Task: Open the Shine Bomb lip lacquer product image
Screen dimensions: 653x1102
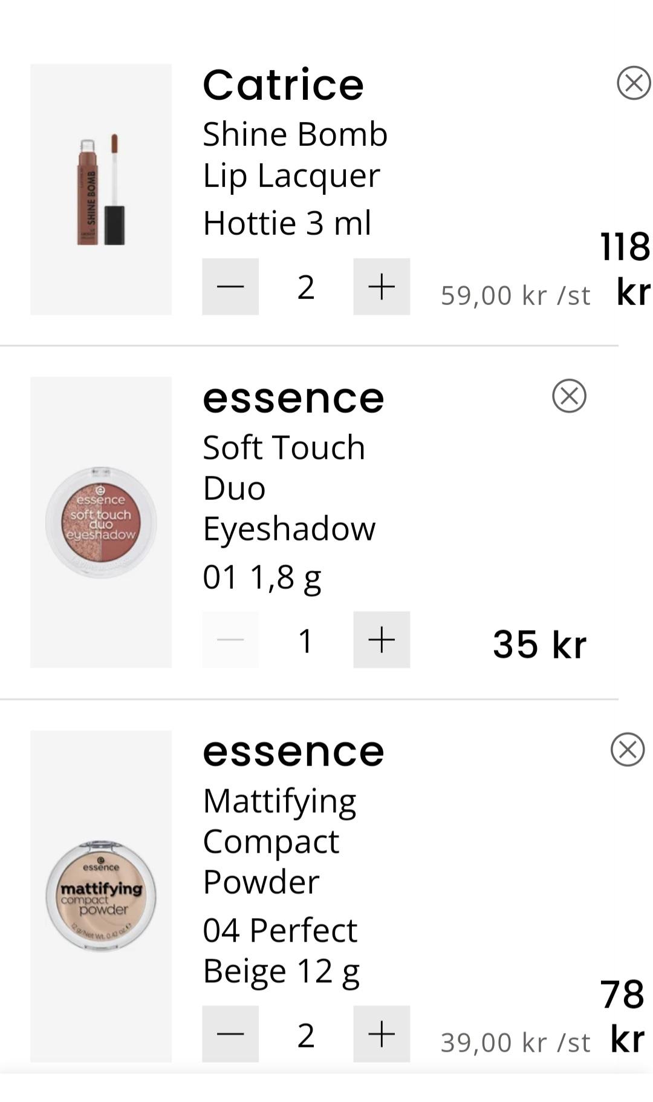Action: 101,189
